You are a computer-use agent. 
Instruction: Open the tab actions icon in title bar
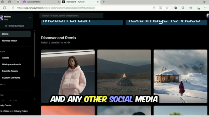pos(9,2)
